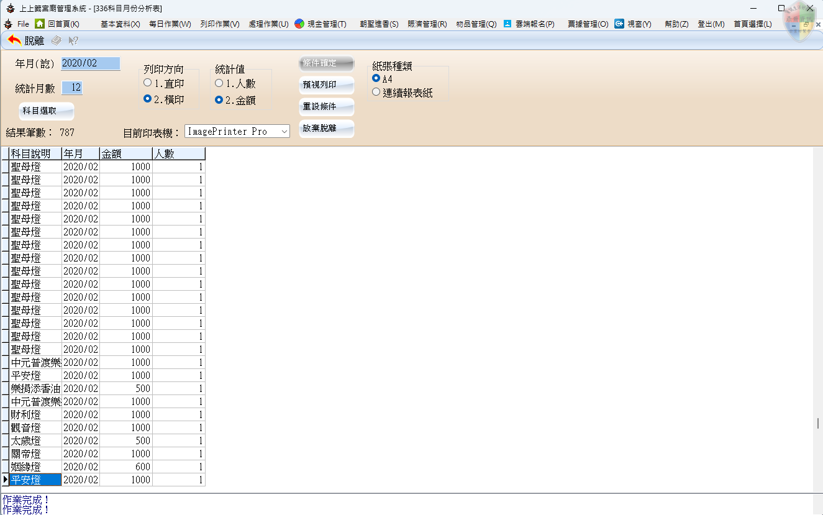Viewport: 823px width, 515px height.
Task: Click the 回首頁 home icon
Action: pyautogui.click(x=40, y=24)
